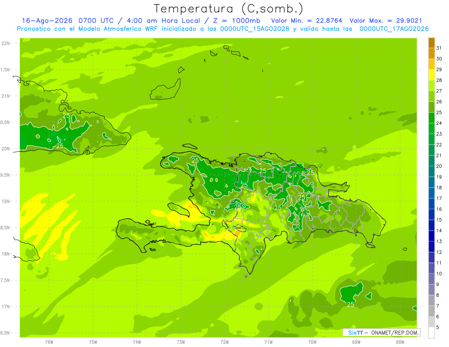Click legend value 30 on color bar
Viewport: 449px width, 347px height.
pos(439,59)
